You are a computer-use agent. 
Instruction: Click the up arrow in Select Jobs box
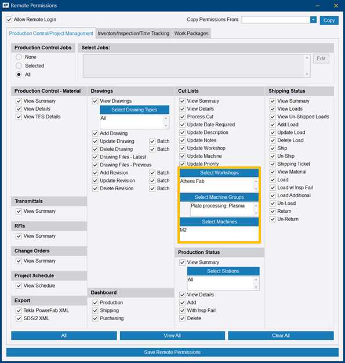coord(307,57)
